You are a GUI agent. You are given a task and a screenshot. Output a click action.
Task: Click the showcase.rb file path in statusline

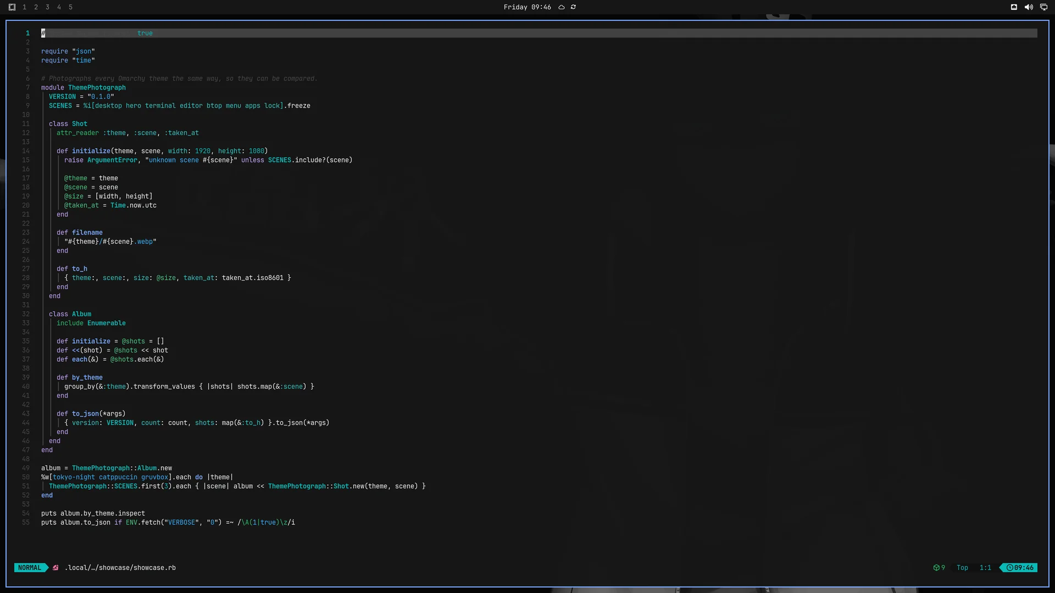120,568
